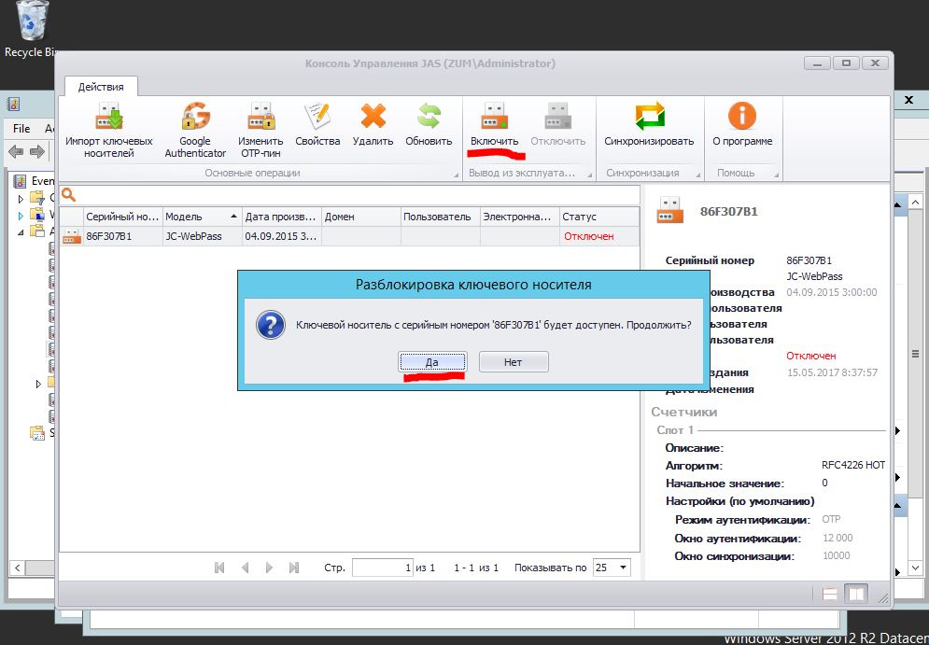Click red Отключен status cell in table
This screenshot has height=645, width=929.
click(x=599, y=236)
